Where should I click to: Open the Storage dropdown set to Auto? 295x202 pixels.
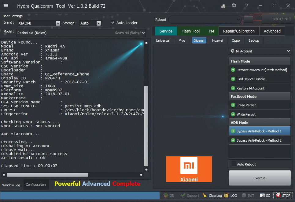(98, 23)
